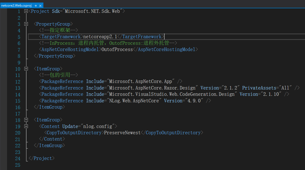This screenshot has height=170, width=305.
Task: Click the version value "2.1.2"
Action: pyautogui.click(x=229, y=88)
